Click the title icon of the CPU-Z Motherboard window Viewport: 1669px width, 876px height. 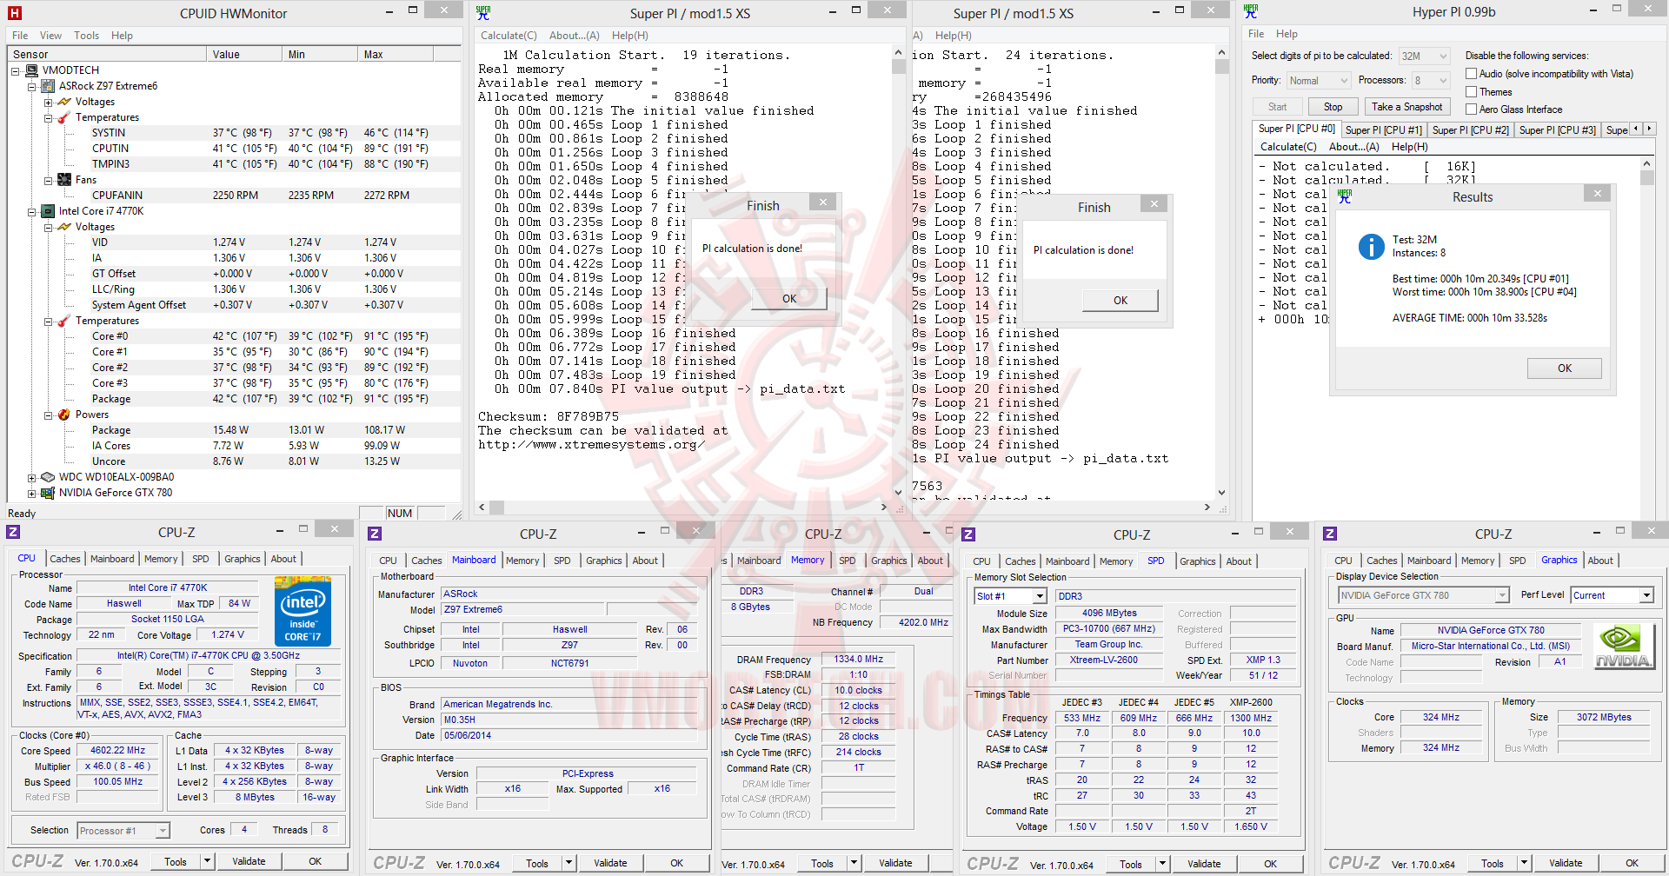pyautogui.click(x=375, y=534)
